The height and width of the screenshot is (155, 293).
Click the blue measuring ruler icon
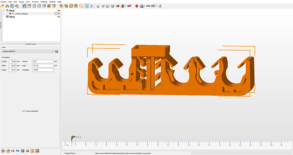(148, 6)
